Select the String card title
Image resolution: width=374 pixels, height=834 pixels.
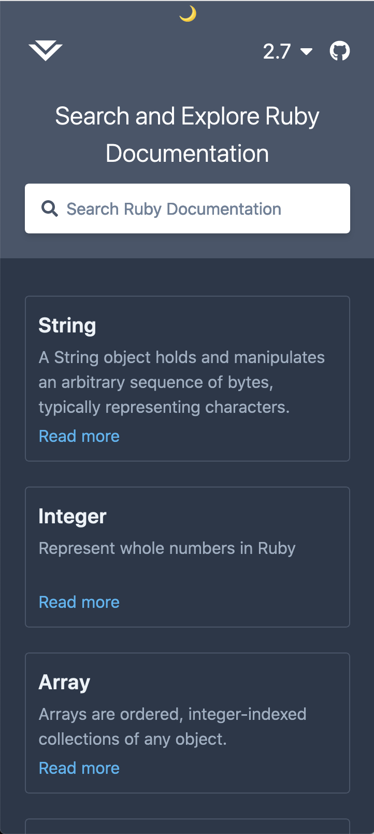pyautogui.click(x=67, y=326)
